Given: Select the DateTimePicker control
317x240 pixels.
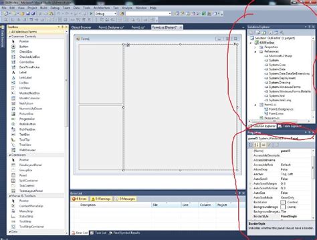Looking at the screenshot, I should coord(29,67).
